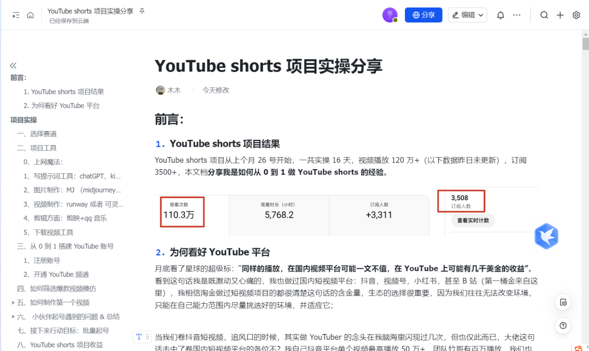The image size is (589, 351).
Task: Open the more options ellipsis menu
Action: point(517,15)
